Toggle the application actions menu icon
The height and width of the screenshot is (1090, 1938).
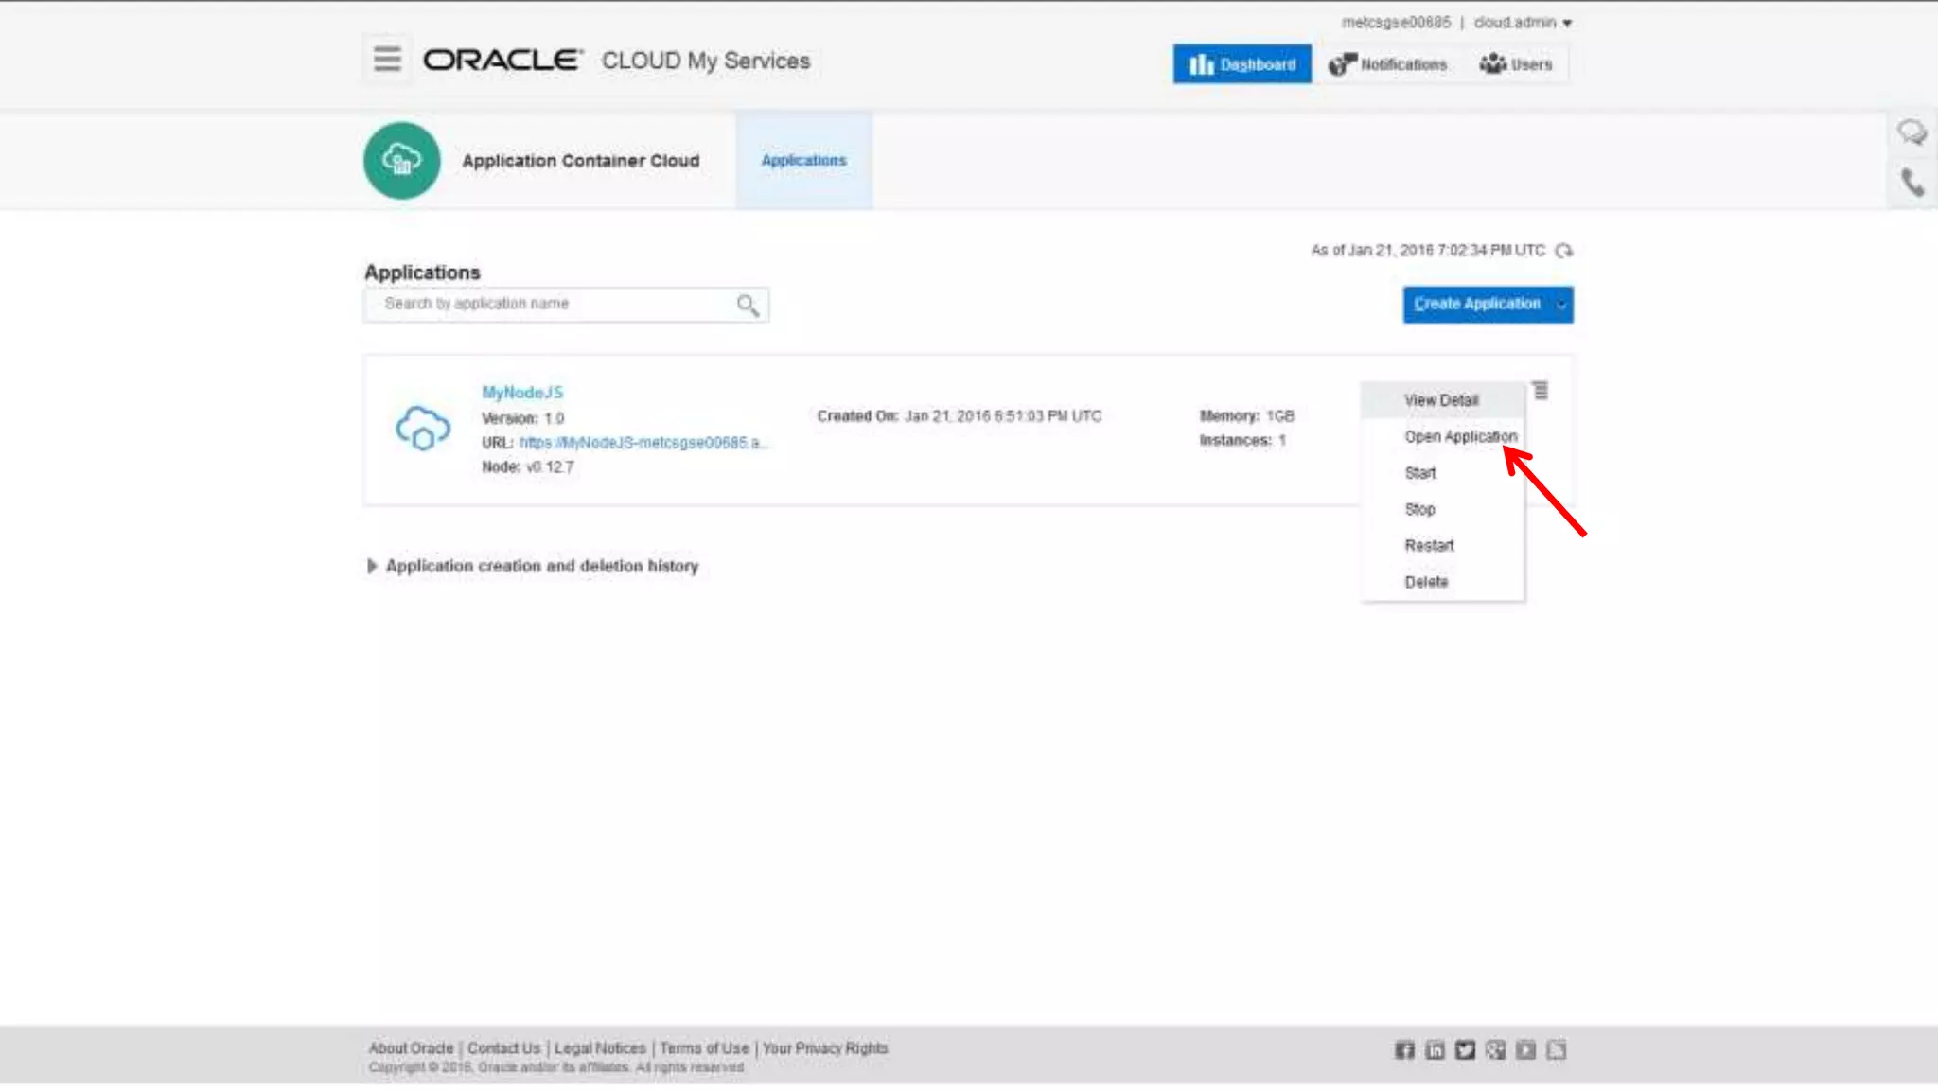pyautogui.click(x=1541, y=390)
